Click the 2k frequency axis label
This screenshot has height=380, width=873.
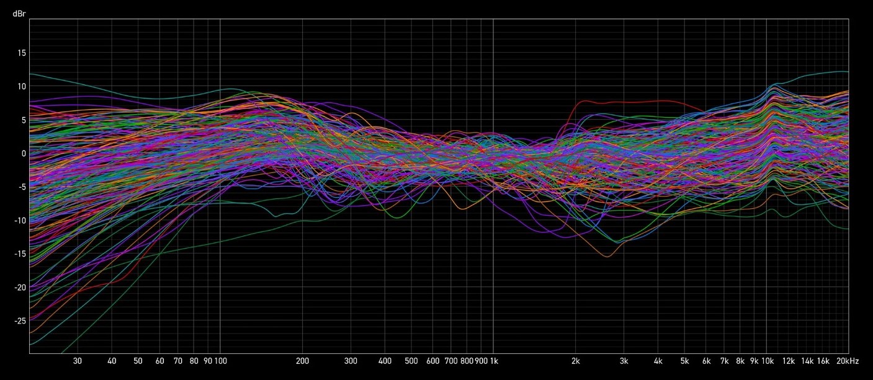point(576,361)
